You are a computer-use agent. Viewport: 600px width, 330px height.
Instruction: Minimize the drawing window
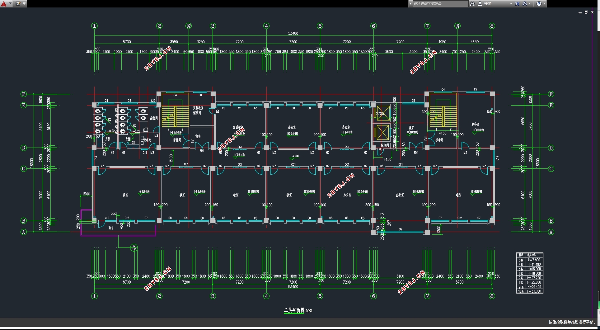pos(580,12)
